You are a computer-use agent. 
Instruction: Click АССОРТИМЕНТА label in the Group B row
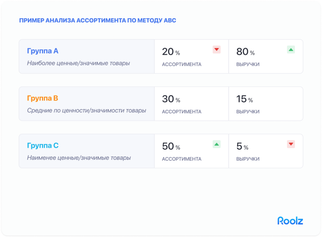pyautogui.click(x=182, y=112)
